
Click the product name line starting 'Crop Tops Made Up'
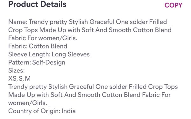click(90, 30)
